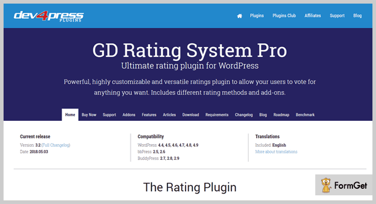Select the Home tab
This screenshot has width=376, height=204.
pos(70,115)
